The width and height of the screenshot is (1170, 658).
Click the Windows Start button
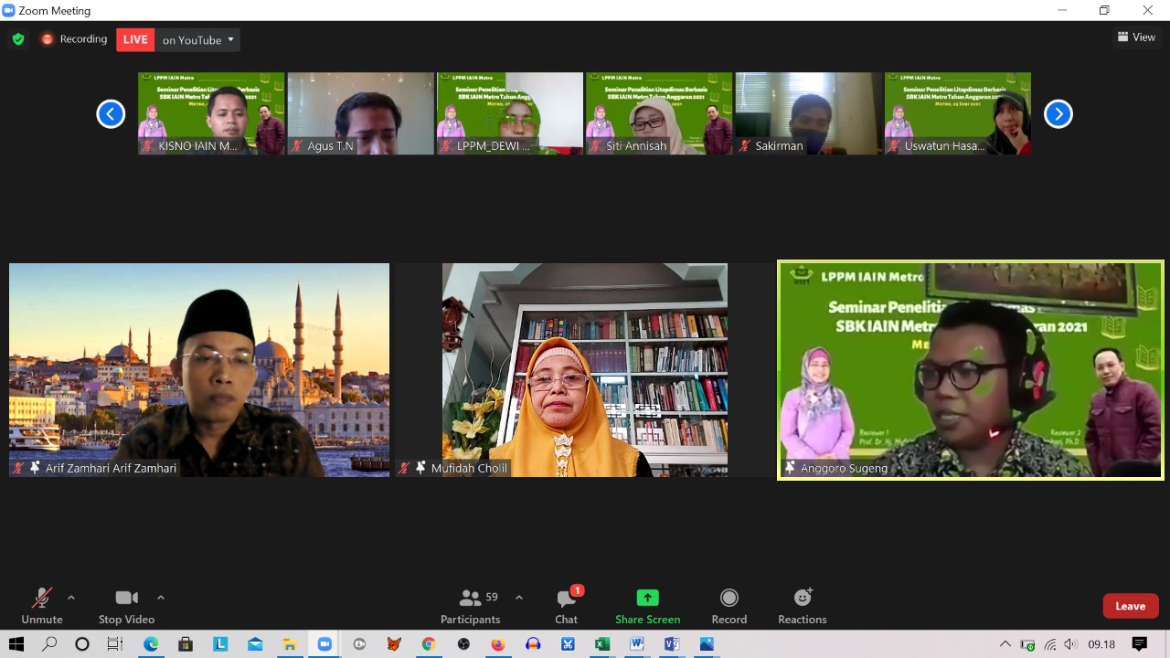(16, 644)
